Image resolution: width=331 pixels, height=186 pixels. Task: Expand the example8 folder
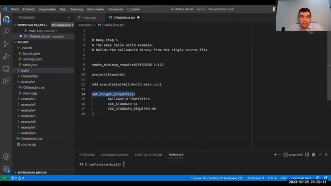pos(19,133)
